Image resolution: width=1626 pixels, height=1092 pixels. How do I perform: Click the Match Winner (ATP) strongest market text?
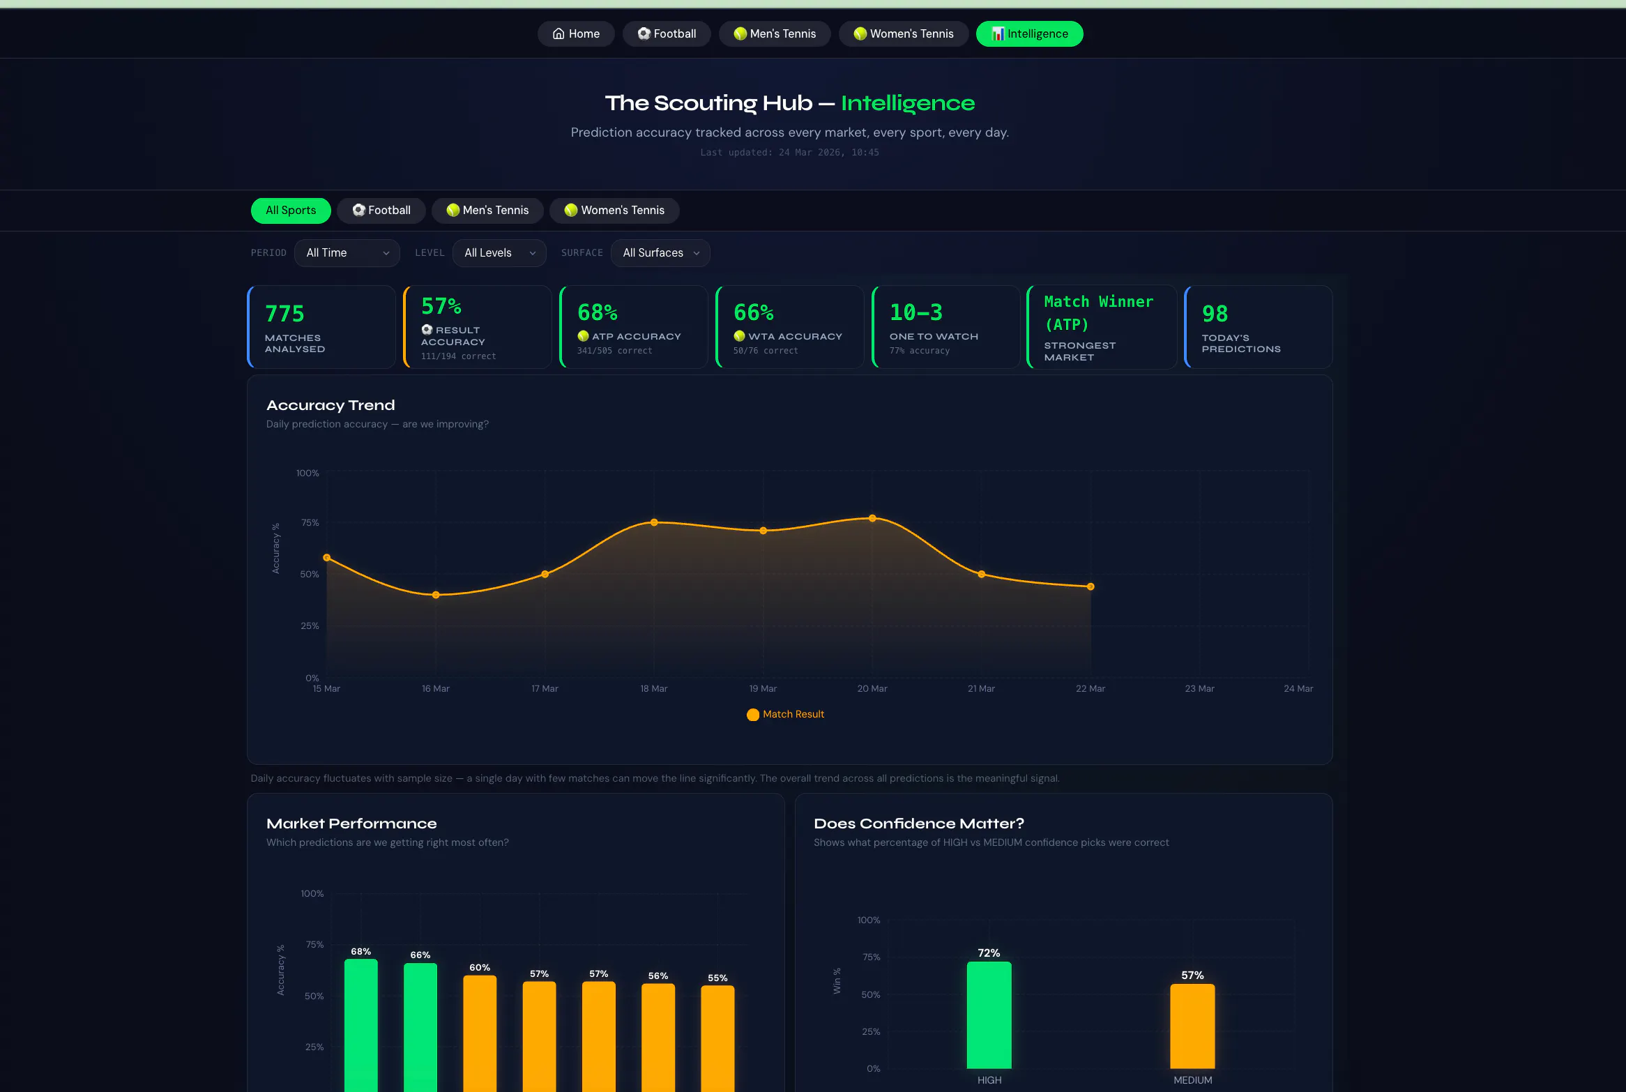(1099, 313)
